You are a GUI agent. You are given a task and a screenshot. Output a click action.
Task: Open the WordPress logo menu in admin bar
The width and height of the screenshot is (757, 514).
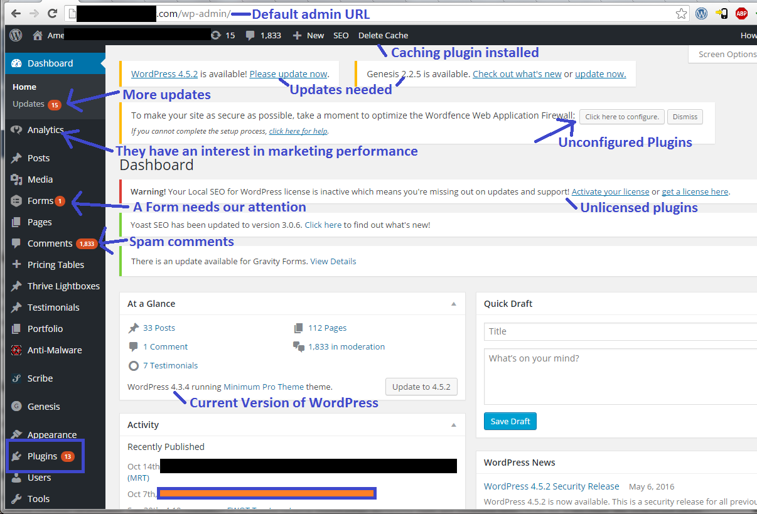(x=16, y=36)
